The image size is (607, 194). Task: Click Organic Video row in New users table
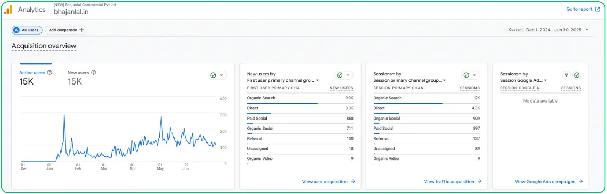coord(300,159)
